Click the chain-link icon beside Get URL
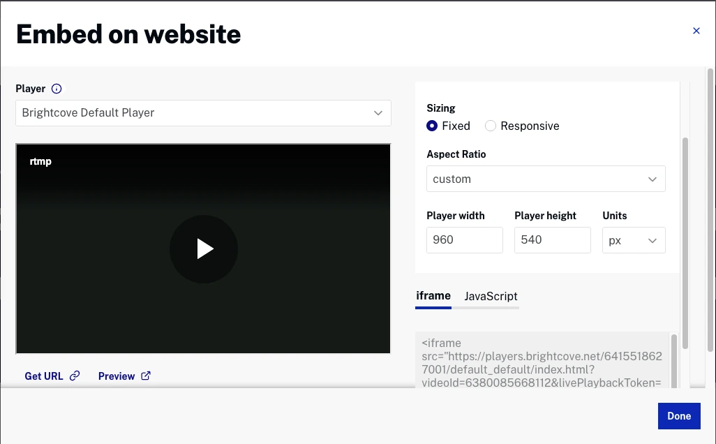The height and width of the screenshot is (444, 716). pyautogui.click(x=75, y=376)
